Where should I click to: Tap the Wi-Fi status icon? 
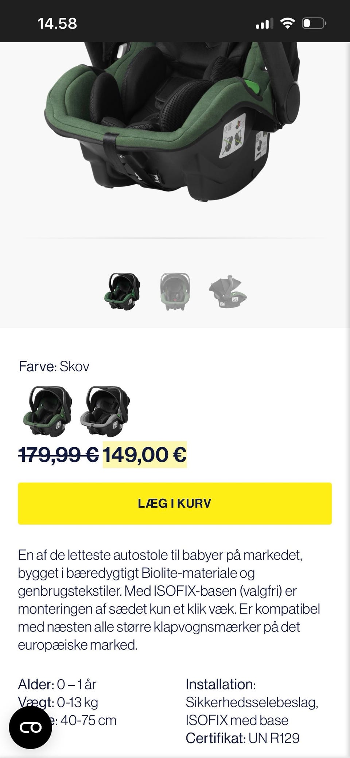[x=287, y=24]
